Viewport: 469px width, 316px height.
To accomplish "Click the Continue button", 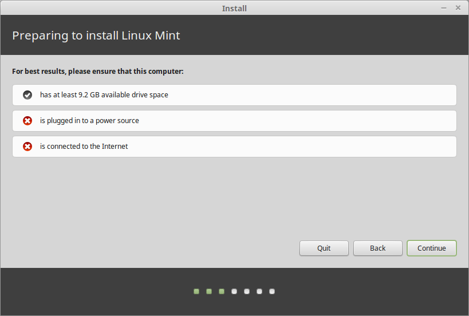I will tap(432, 248).
